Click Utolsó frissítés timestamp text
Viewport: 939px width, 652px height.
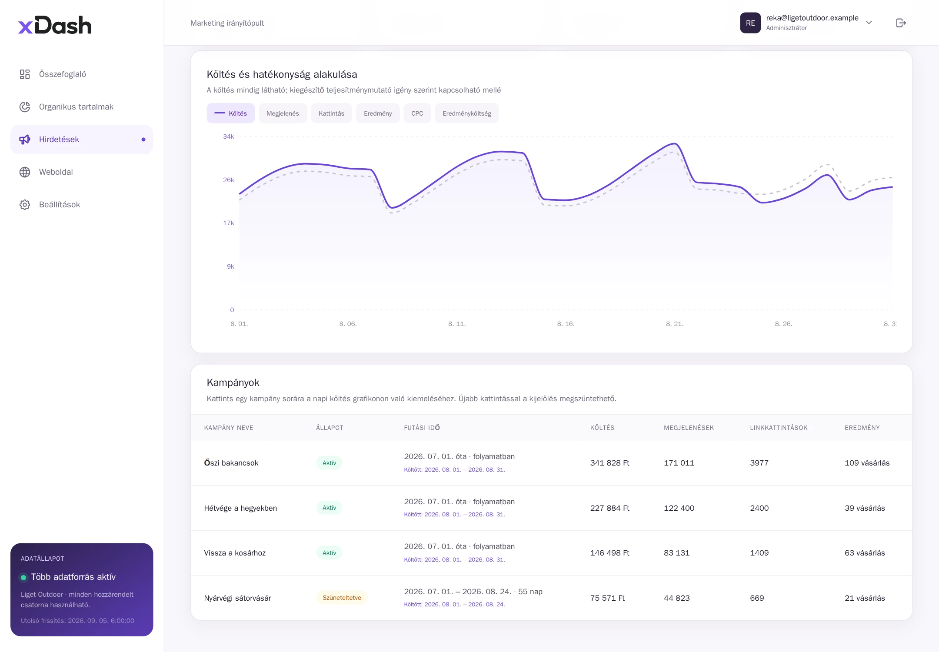point(77,621)
